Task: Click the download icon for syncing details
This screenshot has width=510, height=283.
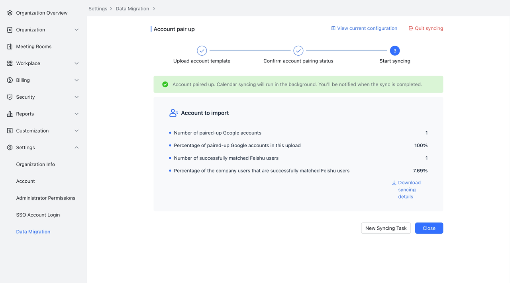Action: (394, 183)
